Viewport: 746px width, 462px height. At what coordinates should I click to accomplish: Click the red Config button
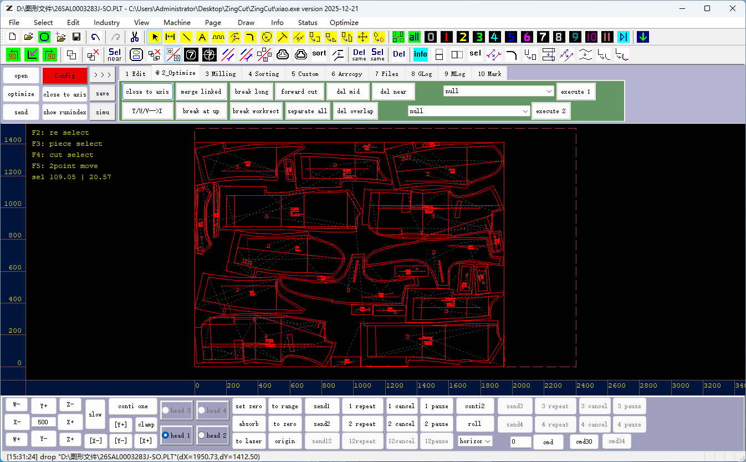point(65,75)
